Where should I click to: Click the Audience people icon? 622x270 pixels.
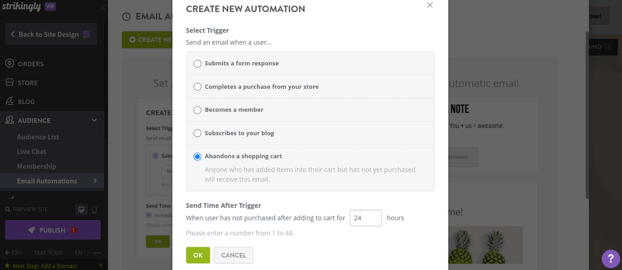(9, 120)
